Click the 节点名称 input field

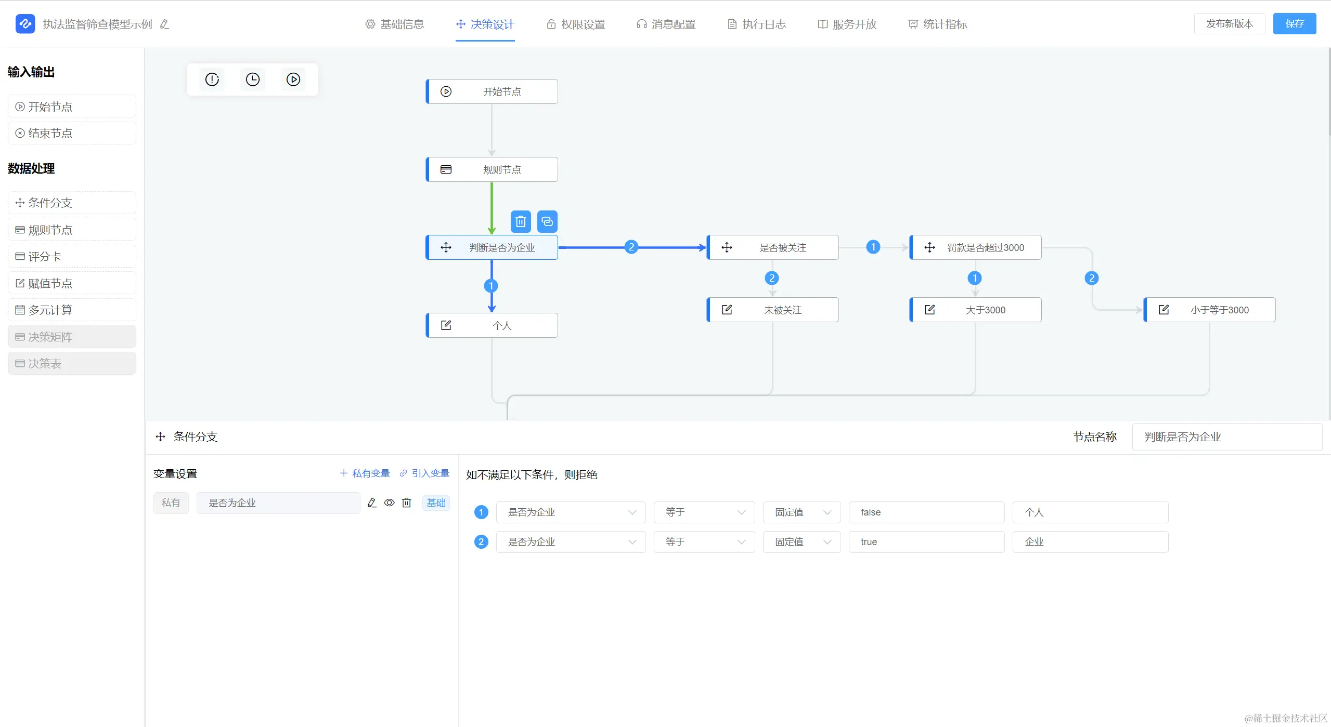click(x=1226, y=437)
